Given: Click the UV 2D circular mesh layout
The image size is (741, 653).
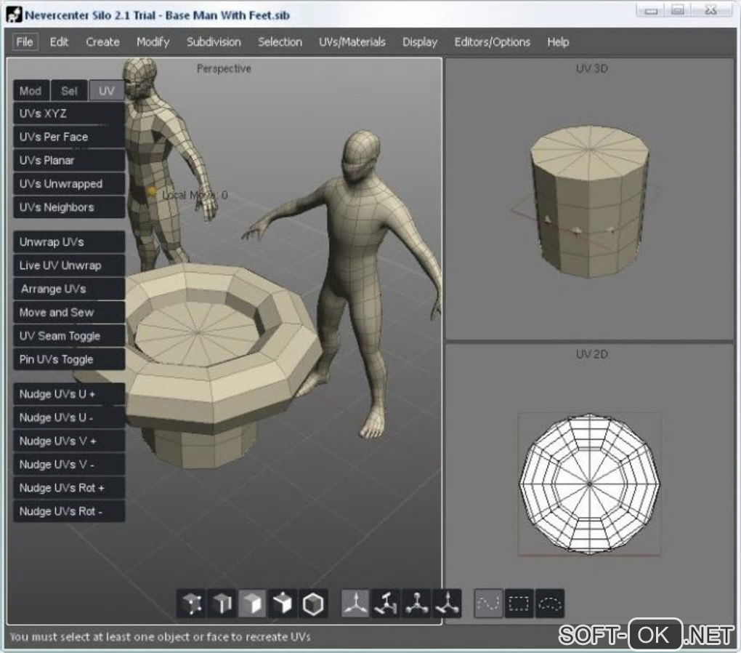Looking at the screenshot, I should [589, 483].
